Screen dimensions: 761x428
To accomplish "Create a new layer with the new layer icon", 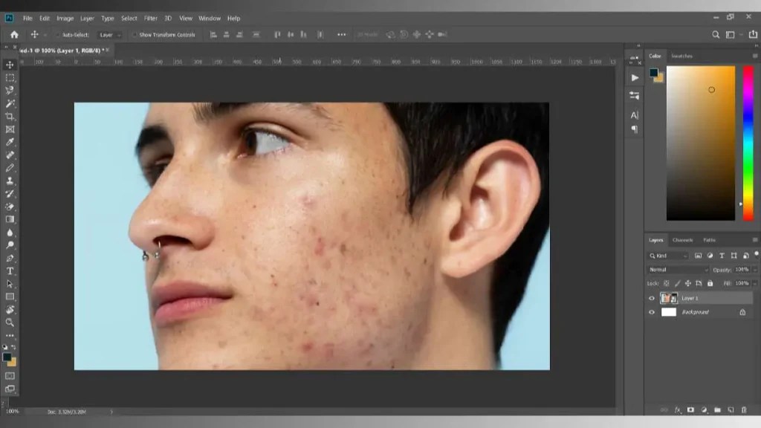I will click(731, 409).
